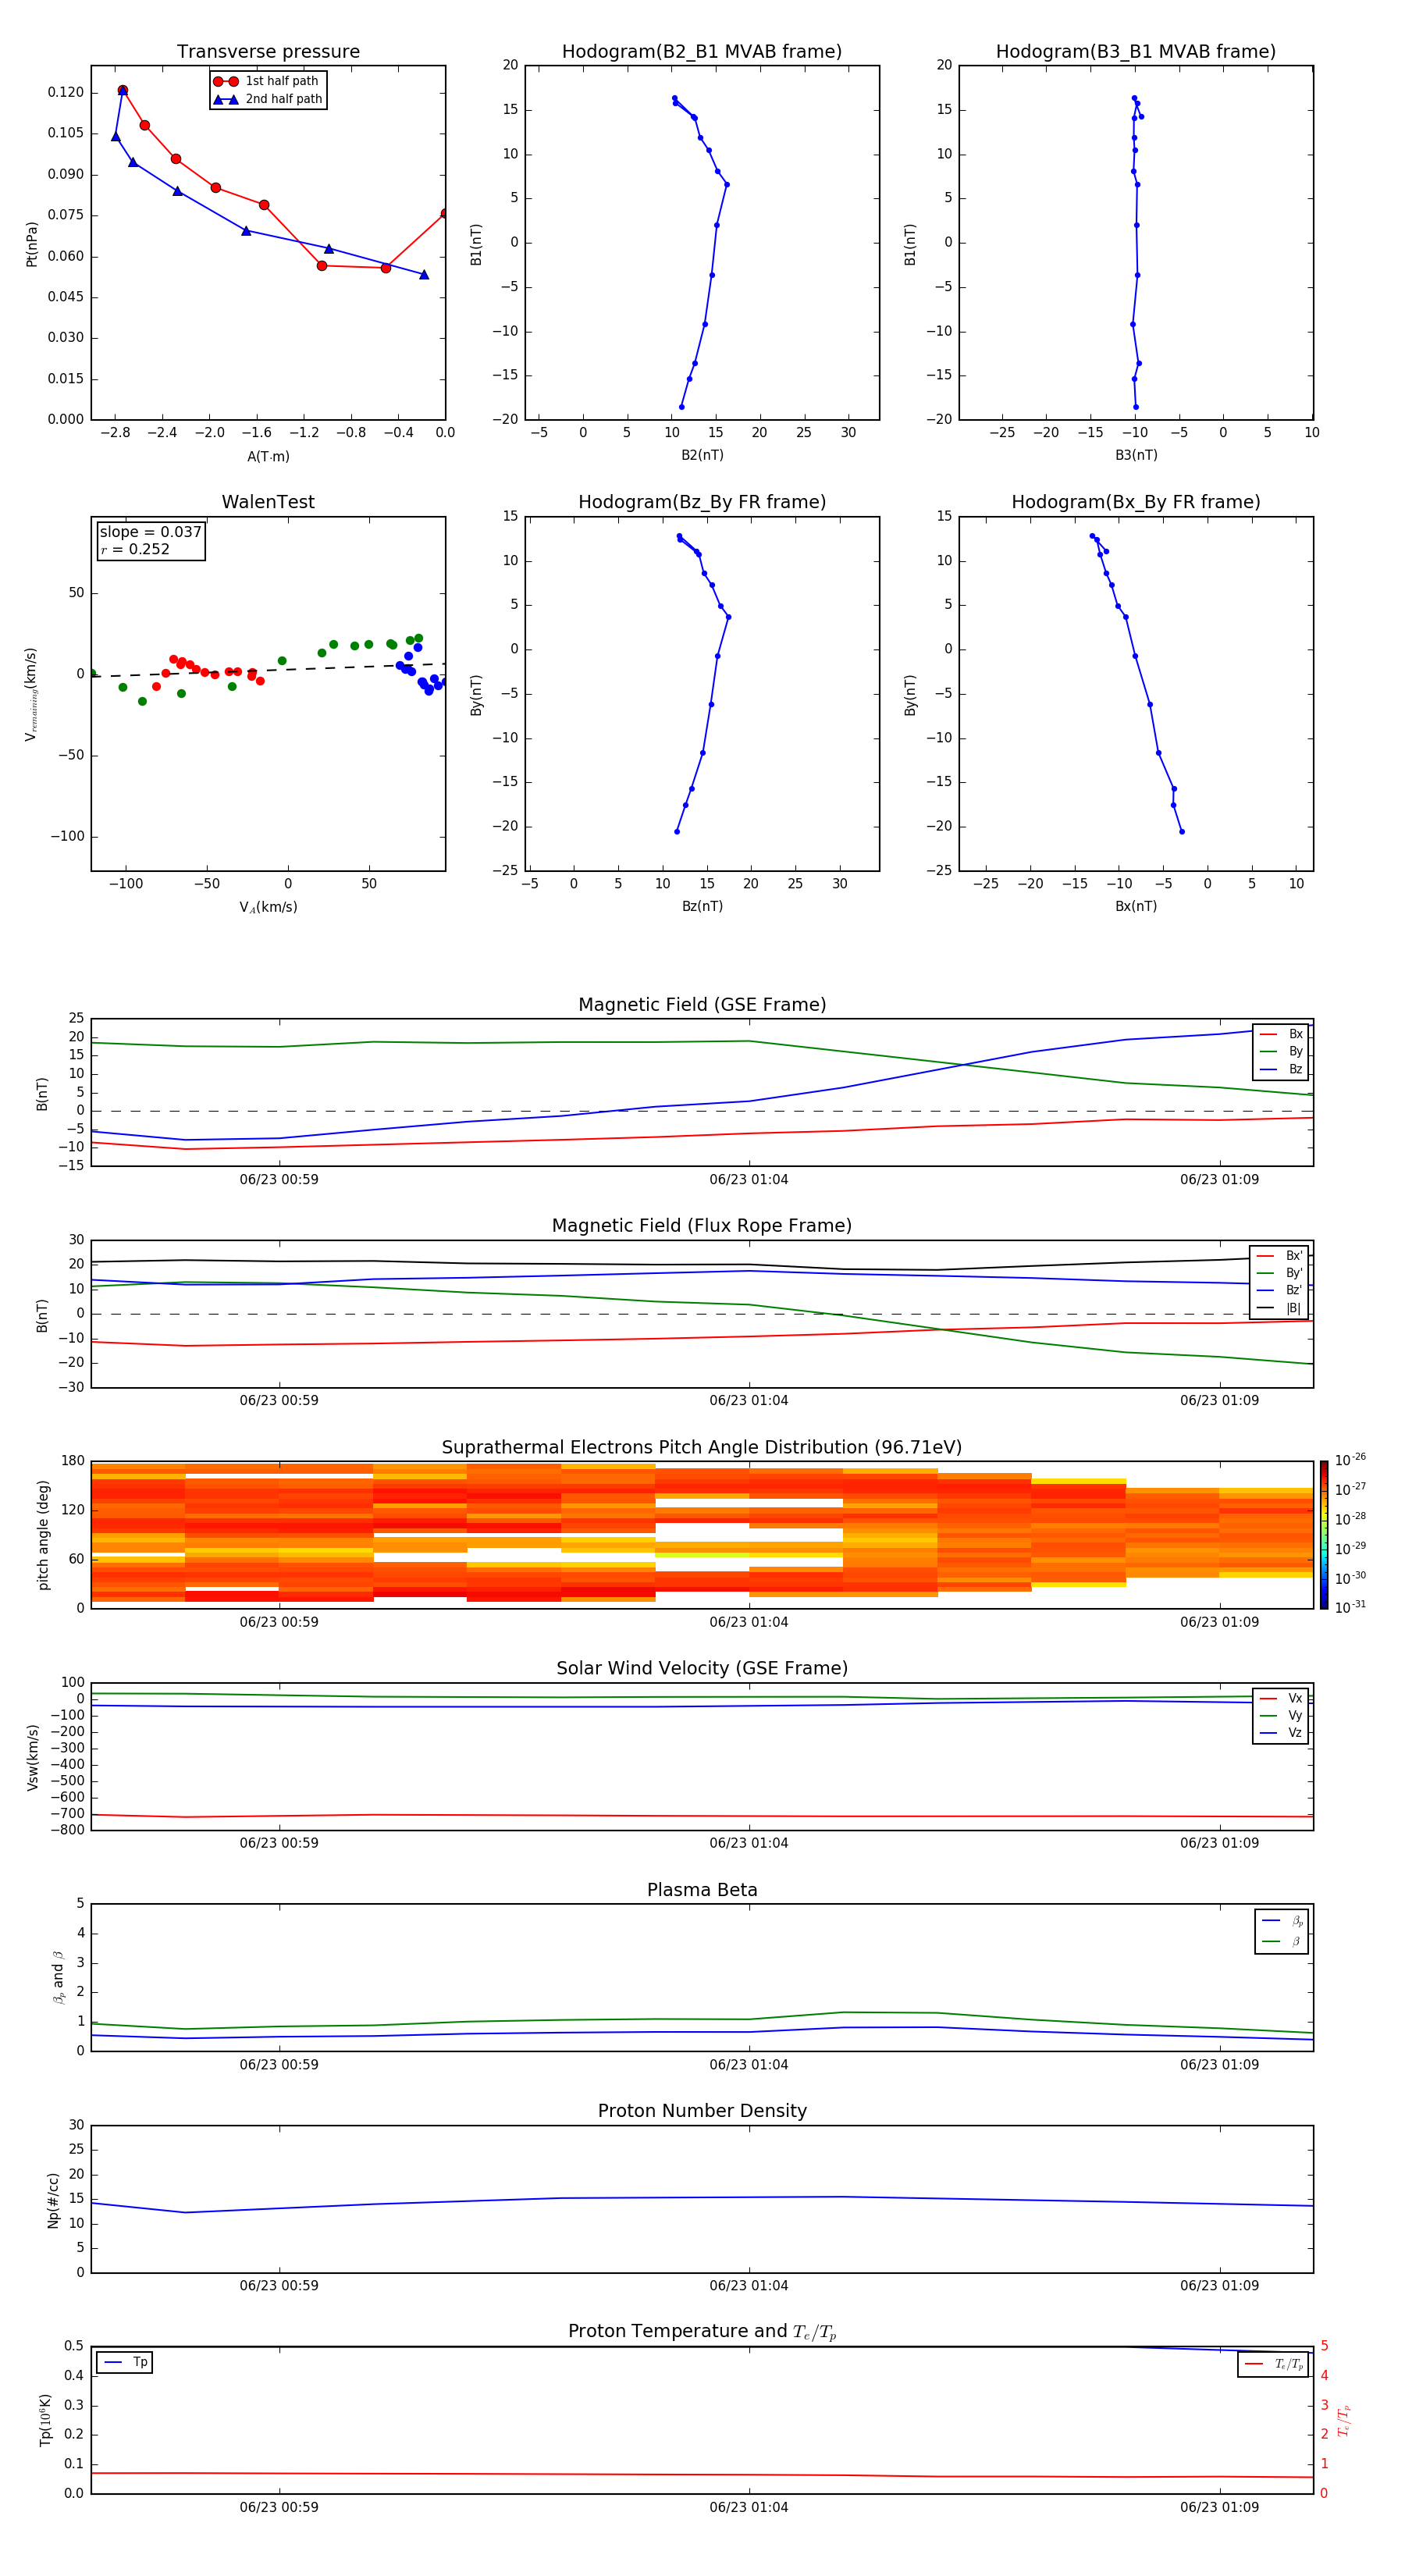Click the 'Plasma Beta' title
1405x2576 pixels.
702,1891
